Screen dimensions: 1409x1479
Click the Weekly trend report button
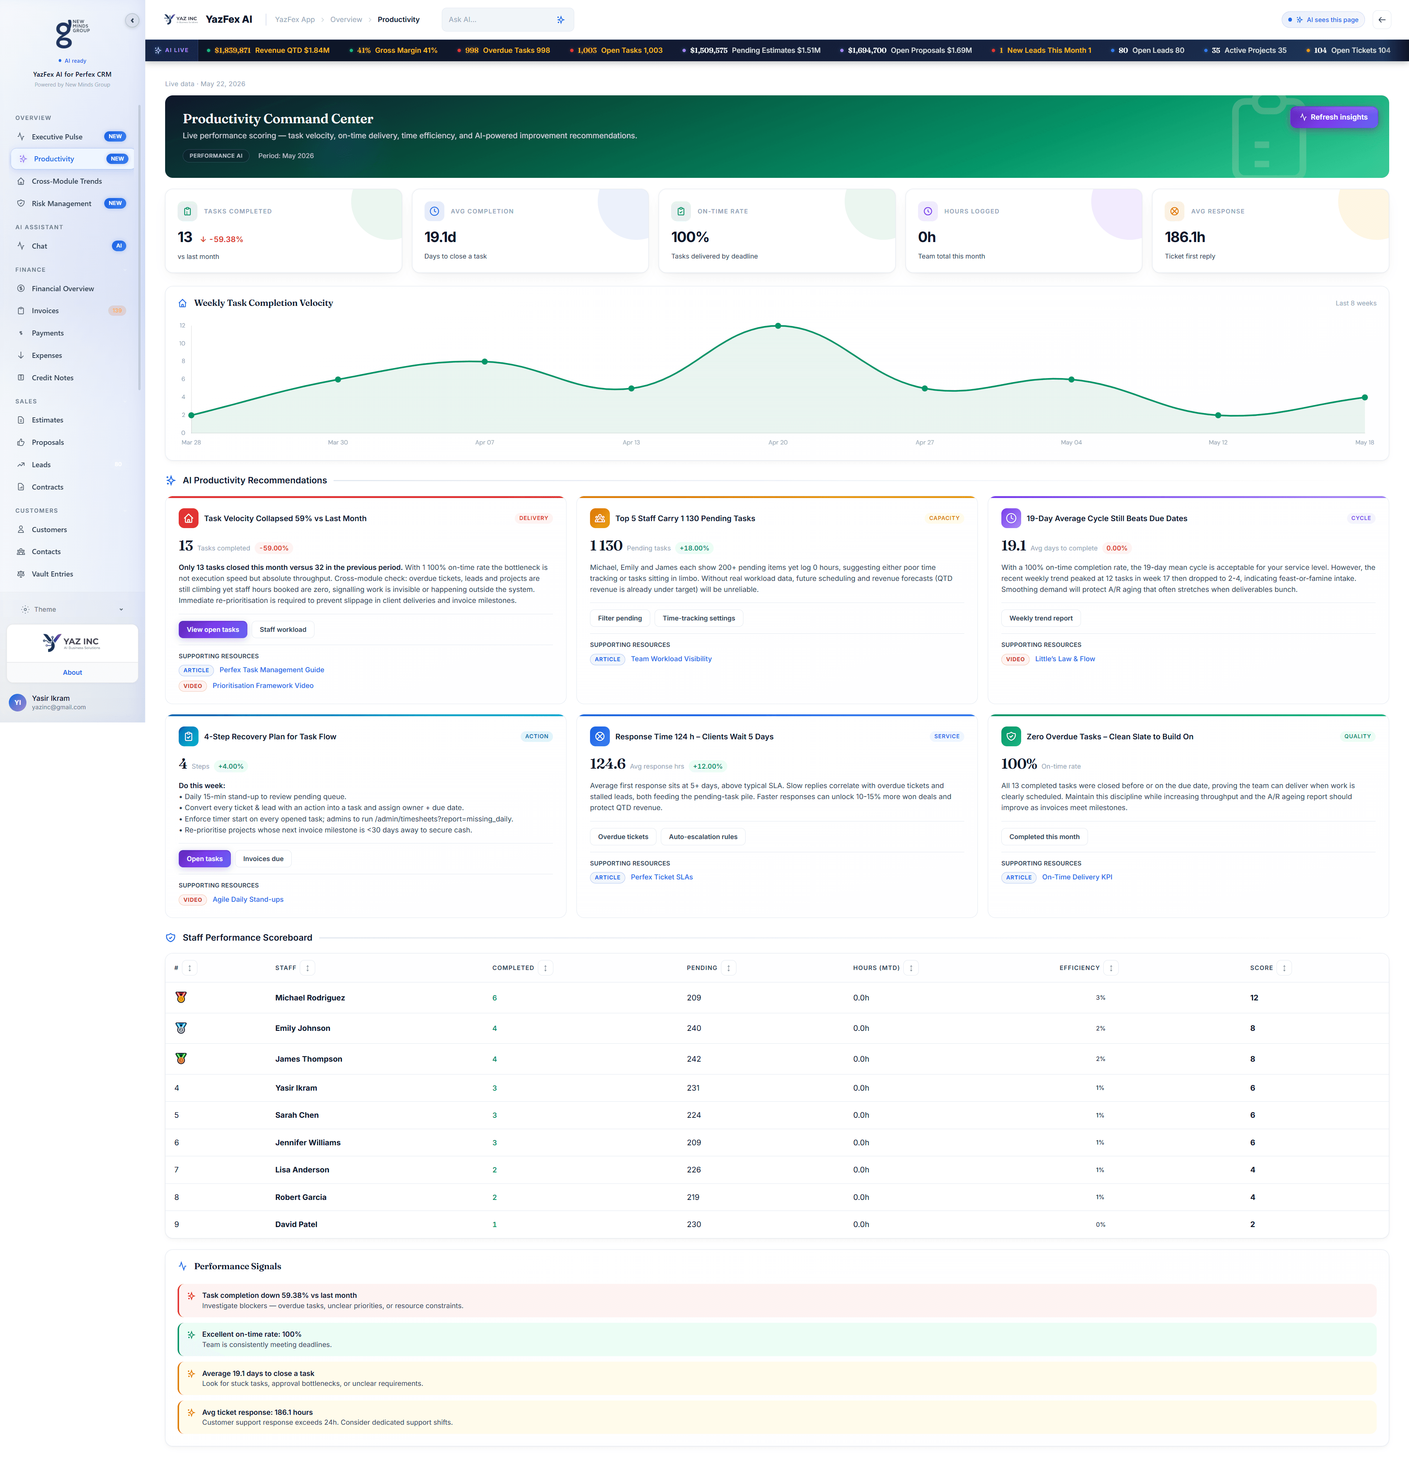pos(1041,619)
